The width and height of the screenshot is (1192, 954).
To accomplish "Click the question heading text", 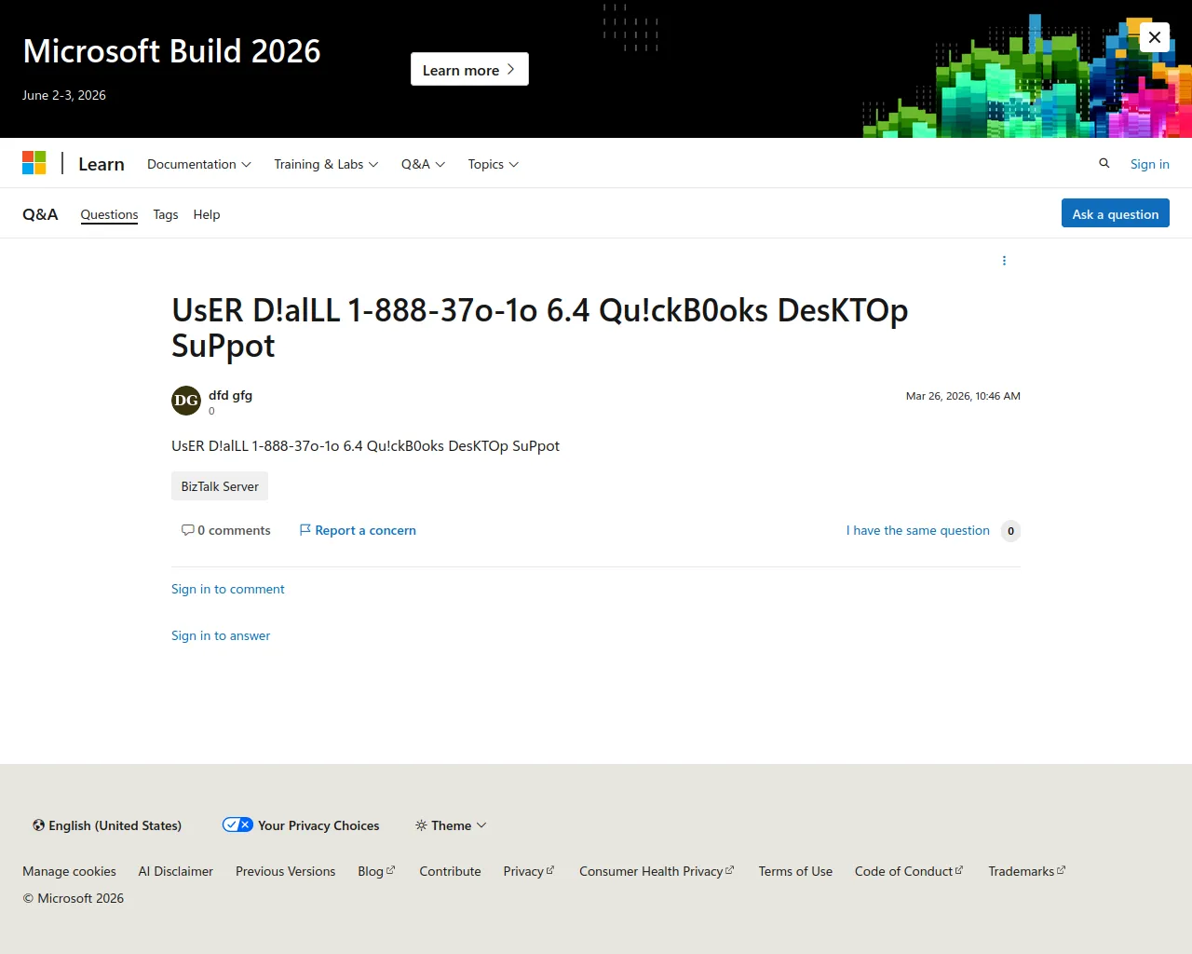I will tap(540, 328).
